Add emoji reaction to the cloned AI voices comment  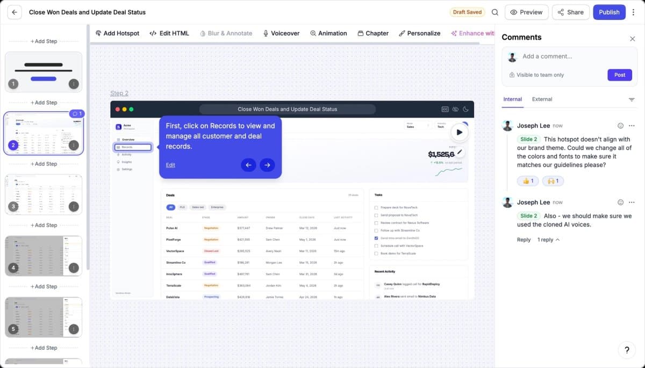coord(620,203)
